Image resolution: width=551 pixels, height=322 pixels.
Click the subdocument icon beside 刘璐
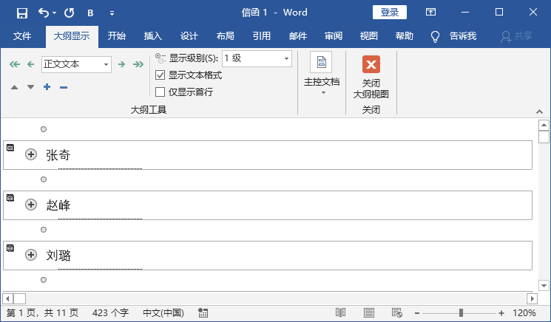(10, 248)
